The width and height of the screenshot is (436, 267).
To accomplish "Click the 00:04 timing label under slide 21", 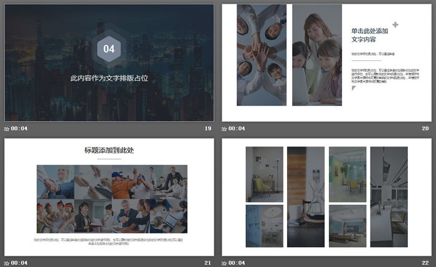I will (x=19, y=263).
